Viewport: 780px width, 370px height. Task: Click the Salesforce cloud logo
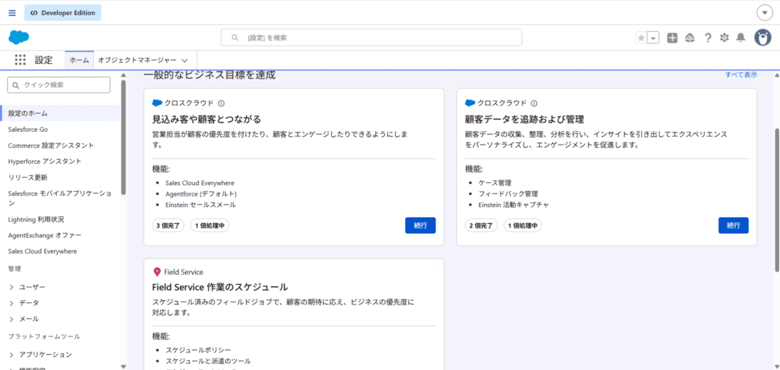click(x=19, y=37)
